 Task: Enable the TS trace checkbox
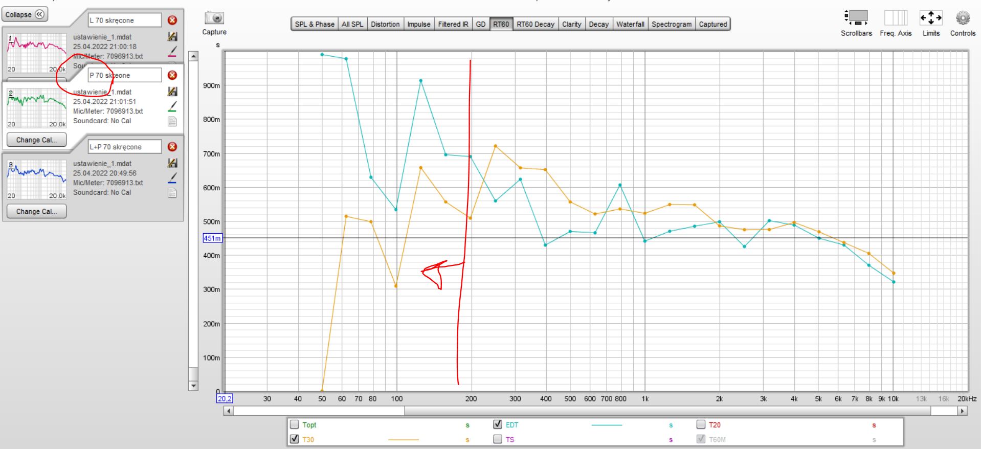pyautogui.click(x=498, y=439)
